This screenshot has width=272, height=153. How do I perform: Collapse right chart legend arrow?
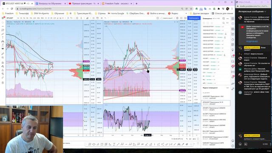pos(105,26)
